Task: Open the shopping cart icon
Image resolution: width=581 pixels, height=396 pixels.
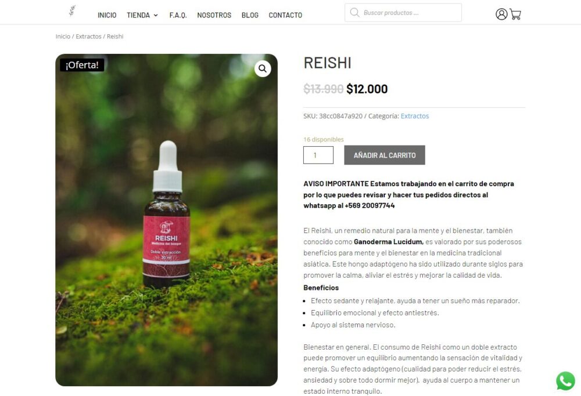Action: (x=515, y=14)
